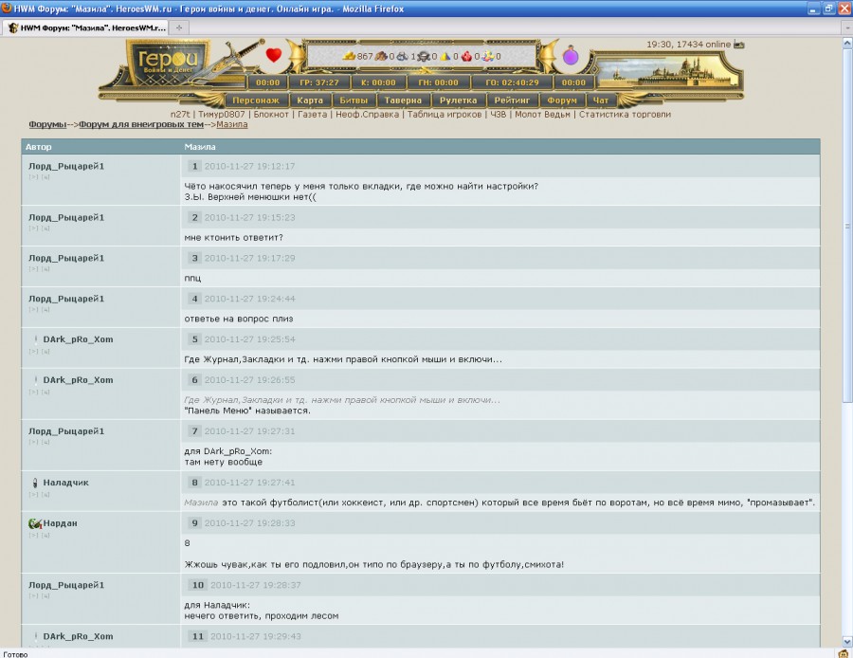Click the Герои game logo
853x658 pixels.
click(168, 63)
